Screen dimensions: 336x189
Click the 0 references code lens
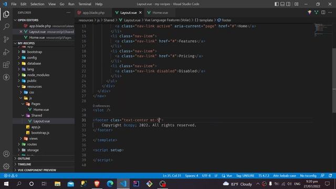click(x=101, y=106)
